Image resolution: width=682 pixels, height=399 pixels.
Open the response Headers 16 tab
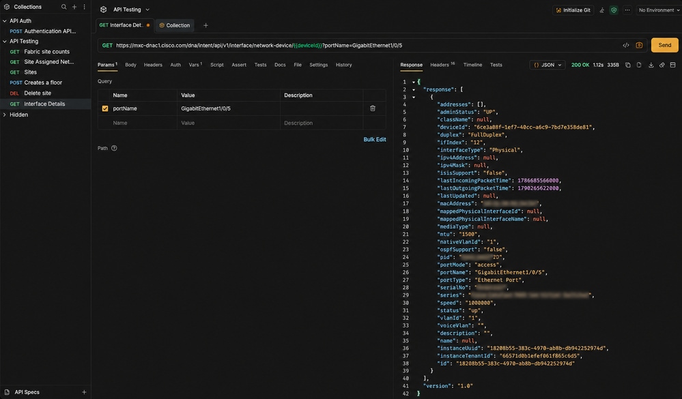coord(442,65)
